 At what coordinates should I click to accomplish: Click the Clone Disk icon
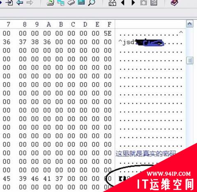click(61, 2)
